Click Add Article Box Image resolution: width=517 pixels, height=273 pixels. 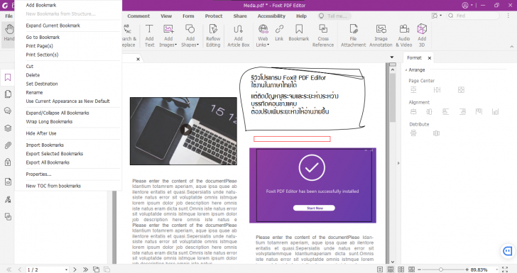point(238,35)
